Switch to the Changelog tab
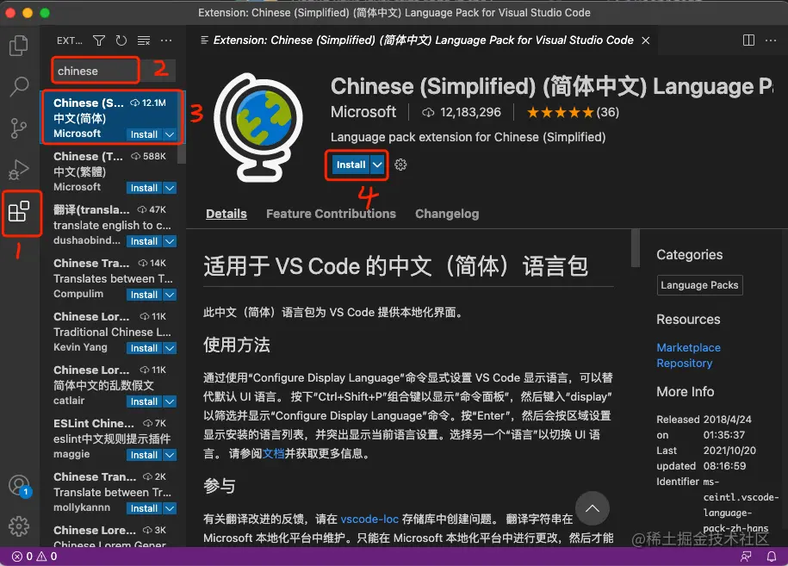 click(447, 214)
